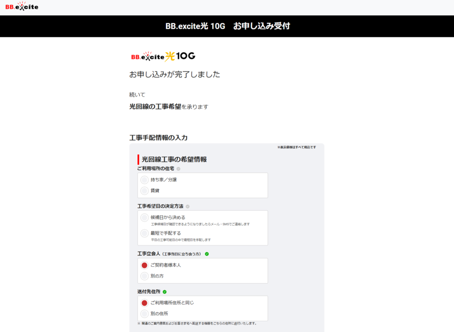Viewport: 454px width, 332px height.
Task: Click gray check icon beside ご利用場所の住宅
Action: (178, 169)
